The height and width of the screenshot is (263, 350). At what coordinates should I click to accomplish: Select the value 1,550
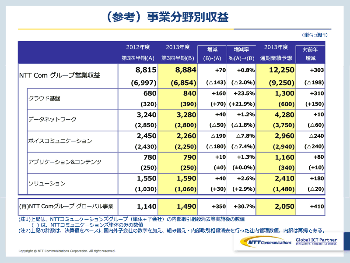[x=147, y=178]
